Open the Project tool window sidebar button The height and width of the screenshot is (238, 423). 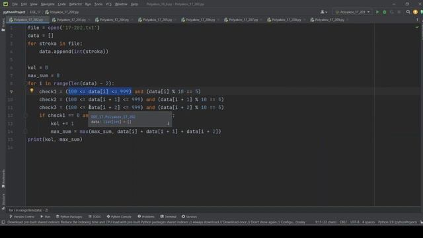point(3,25)
